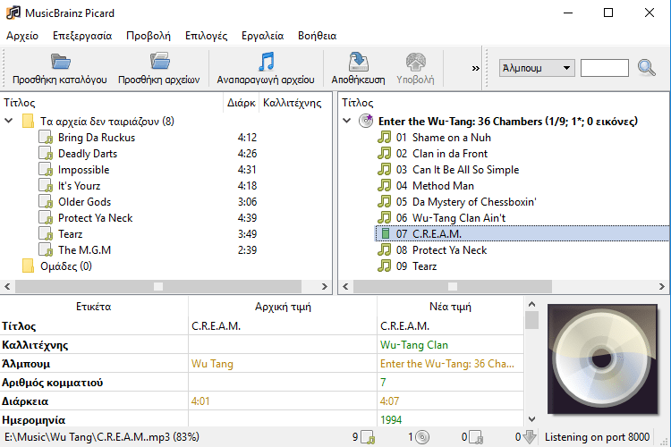Collapse the Enter the Wu-Tang album tree

pos(347,121)
